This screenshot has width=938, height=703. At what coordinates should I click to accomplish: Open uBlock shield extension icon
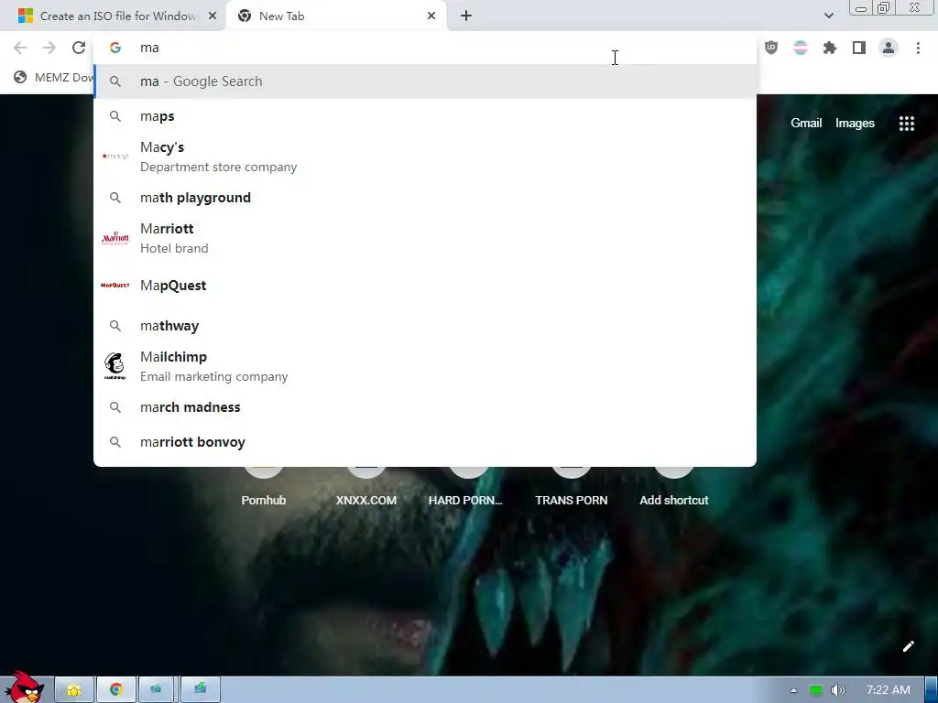pos(771,48)
